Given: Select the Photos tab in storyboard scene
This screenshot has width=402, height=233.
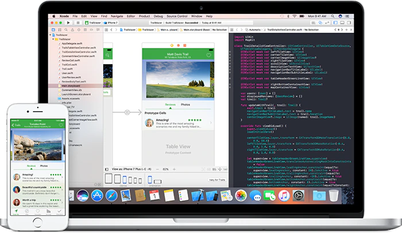Looking at the screenshot, I should [x=185, y=105].
